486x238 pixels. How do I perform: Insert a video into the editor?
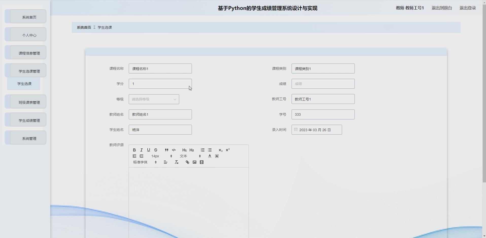(201, 162)
